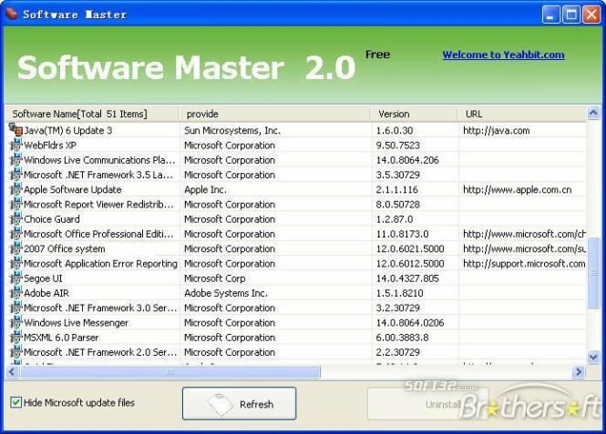Click version 9.50.7523 cell
The image size is (606, 434).
(397, 146)
